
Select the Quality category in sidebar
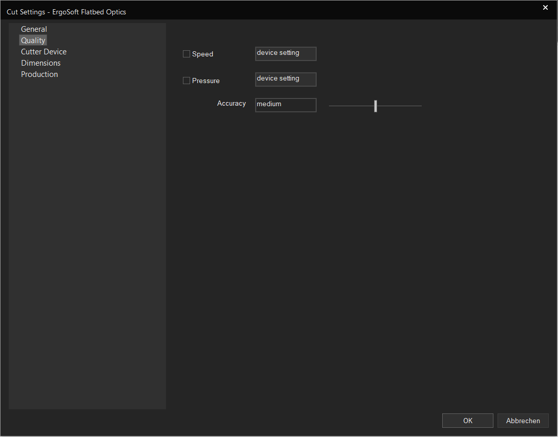coord(33,40)
